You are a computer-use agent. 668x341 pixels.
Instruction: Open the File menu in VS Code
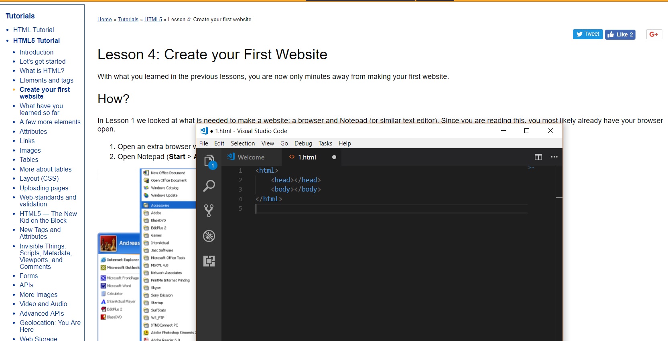204,143
